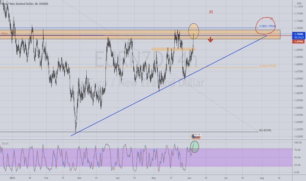Screen dimensions: 306x181
Task: Click the 1.71000 price axis label
Action: click(298, 21)
